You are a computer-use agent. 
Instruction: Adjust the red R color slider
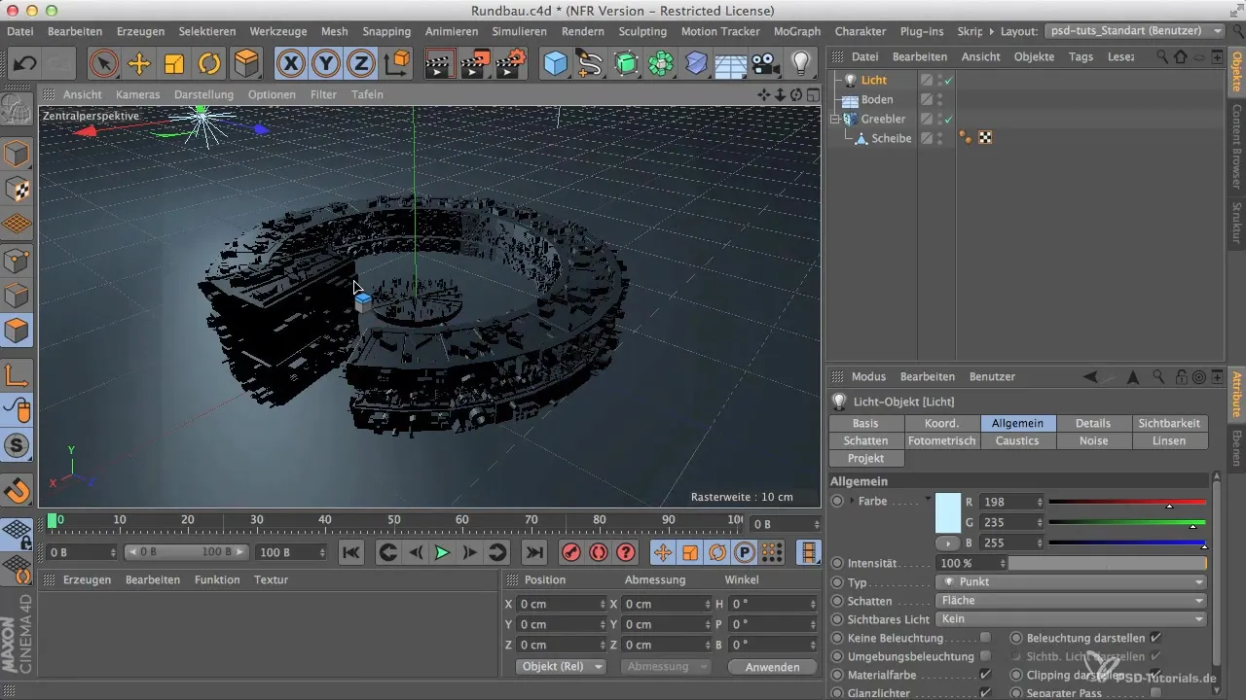point(1127,503)
